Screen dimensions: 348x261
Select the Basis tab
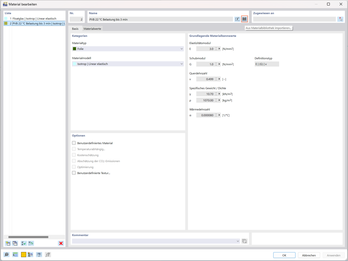(x=75, y=28)
